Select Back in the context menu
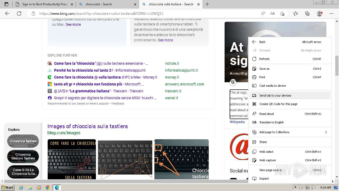The width and height of the screenshot is (339, 191). (x=290, y=42)
